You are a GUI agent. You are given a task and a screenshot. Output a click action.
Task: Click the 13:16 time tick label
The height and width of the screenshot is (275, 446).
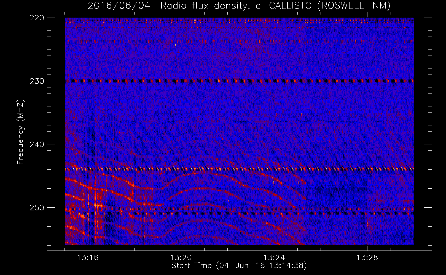(88, 258)
